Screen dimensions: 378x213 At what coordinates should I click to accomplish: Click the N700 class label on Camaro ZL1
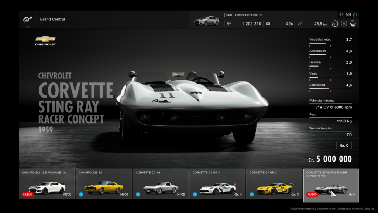point(67,195)
